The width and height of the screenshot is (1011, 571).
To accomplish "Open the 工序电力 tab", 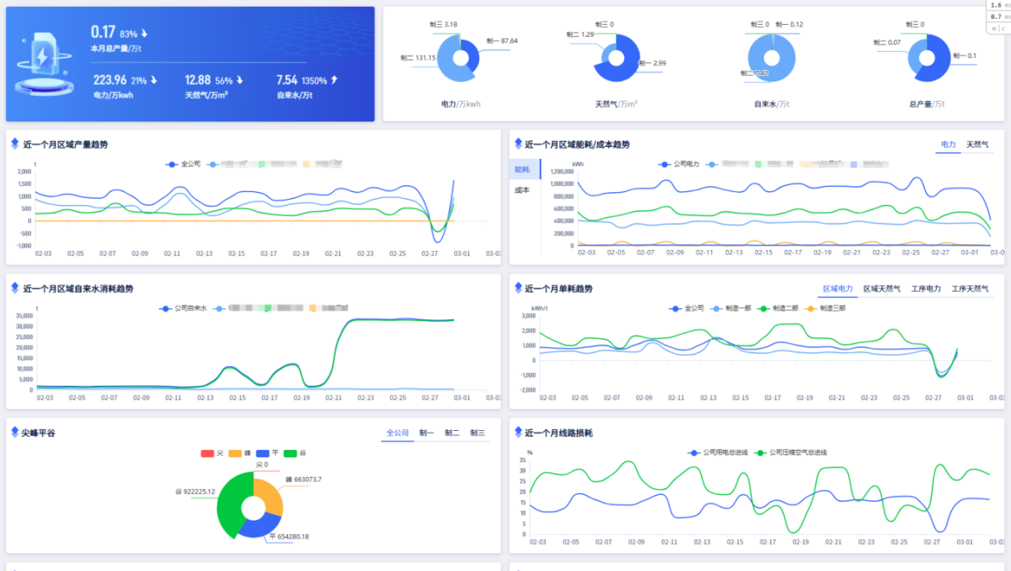I will (x=926, y=289).
